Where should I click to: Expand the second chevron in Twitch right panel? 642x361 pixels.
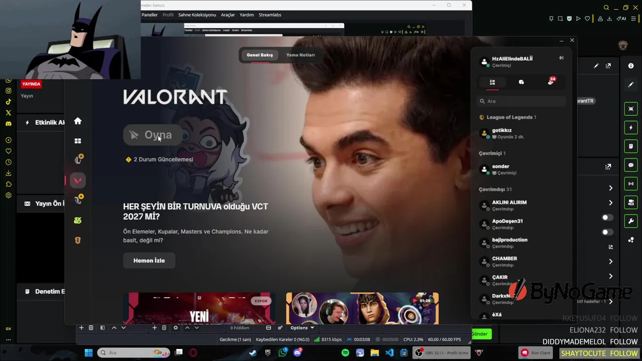click(610, 203)
